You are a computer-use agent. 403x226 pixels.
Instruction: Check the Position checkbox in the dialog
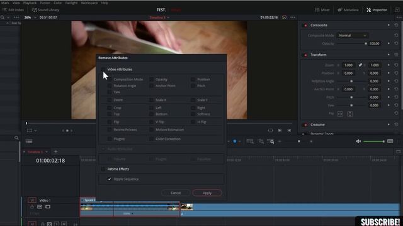pyautogui.click(x=193, y=80)
